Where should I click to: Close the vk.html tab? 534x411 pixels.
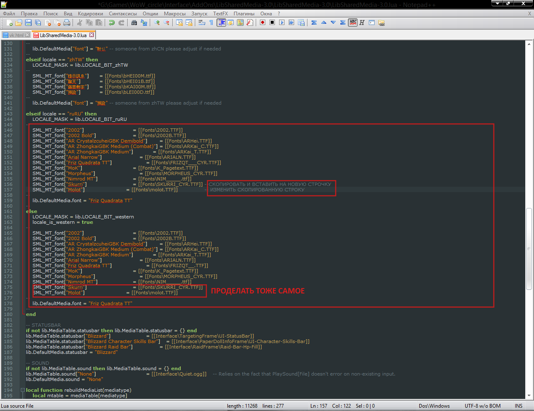point(28,35)
